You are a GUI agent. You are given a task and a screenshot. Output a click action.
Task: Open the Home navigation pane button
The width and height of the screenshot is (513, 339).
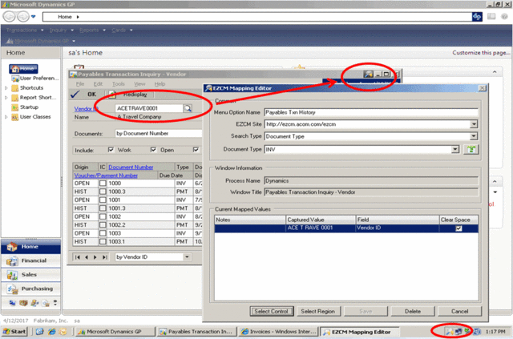30,247
